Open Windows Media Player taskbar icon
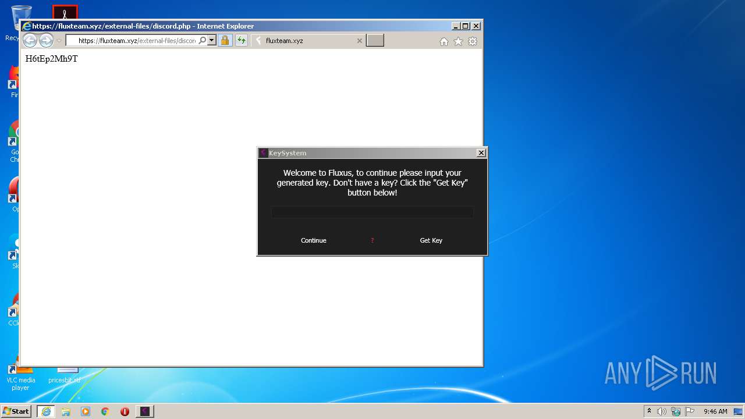 click(x=86, y=411)
